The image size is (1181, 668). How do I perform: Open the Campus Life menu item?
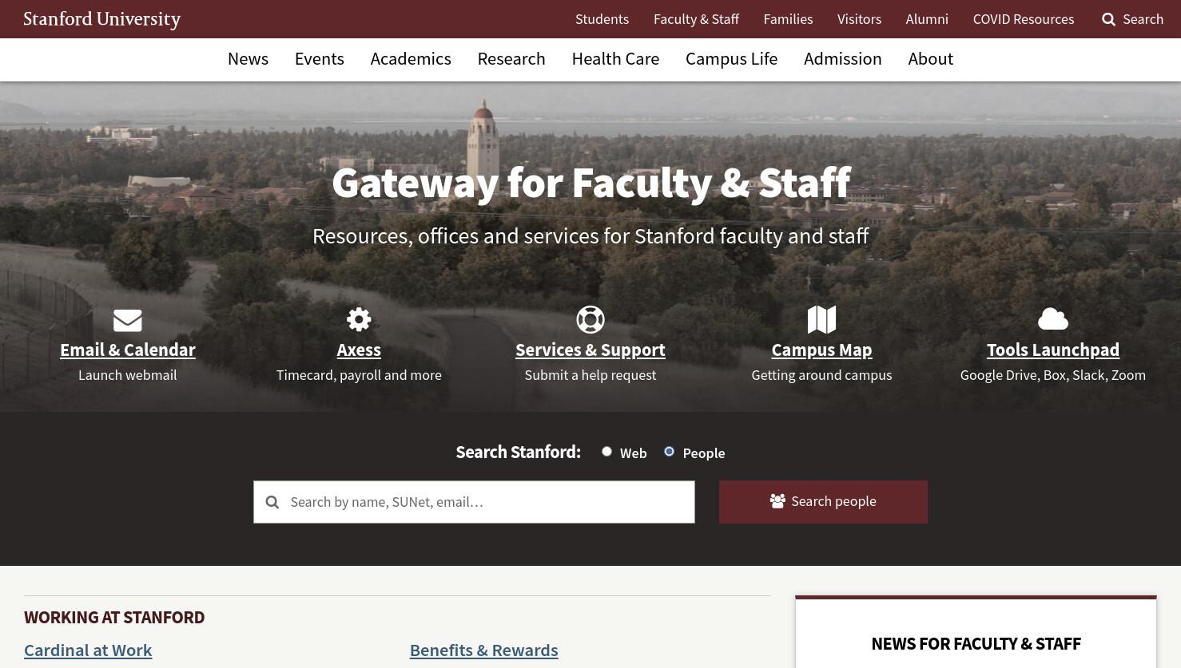731,59
